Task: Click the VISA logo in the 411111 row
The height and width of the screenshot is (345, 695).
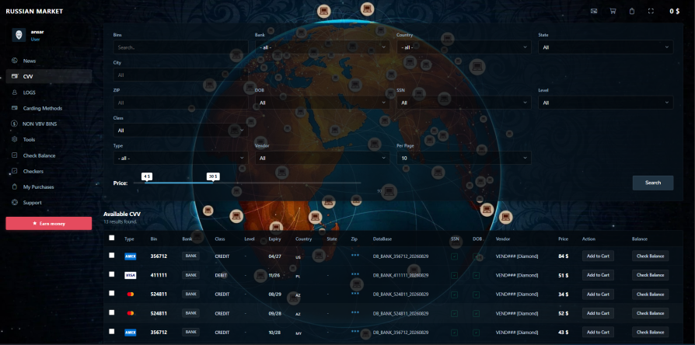Action: coord(131,275)
